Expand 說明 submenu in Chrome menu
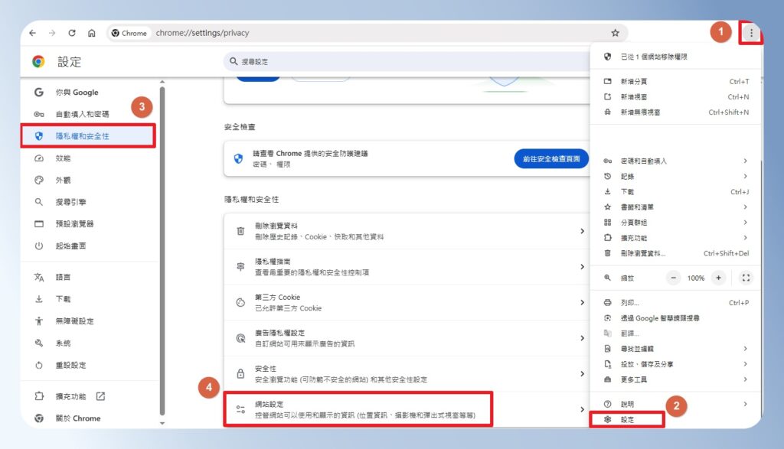The image size is (784, 449). 677,404
